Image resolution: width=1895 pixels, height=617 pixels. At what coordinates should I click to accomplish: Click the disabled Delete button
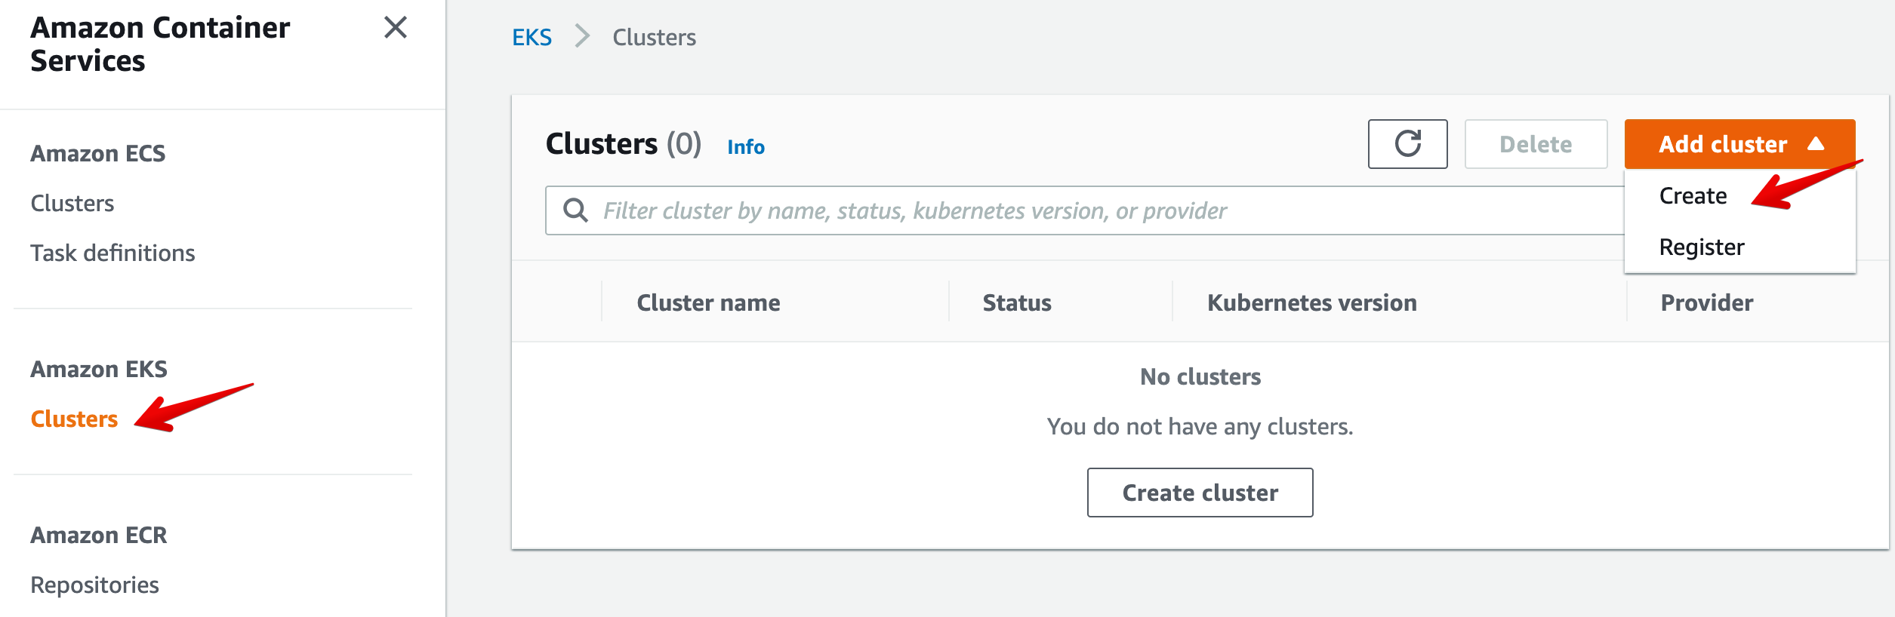(x=1535, y=144)
